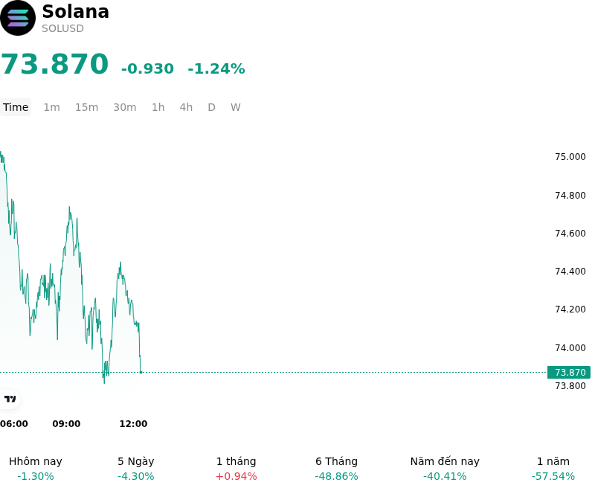
Task: Show the Hôm nay performance range
Action: pyautogui.click(x=36, y=469)
